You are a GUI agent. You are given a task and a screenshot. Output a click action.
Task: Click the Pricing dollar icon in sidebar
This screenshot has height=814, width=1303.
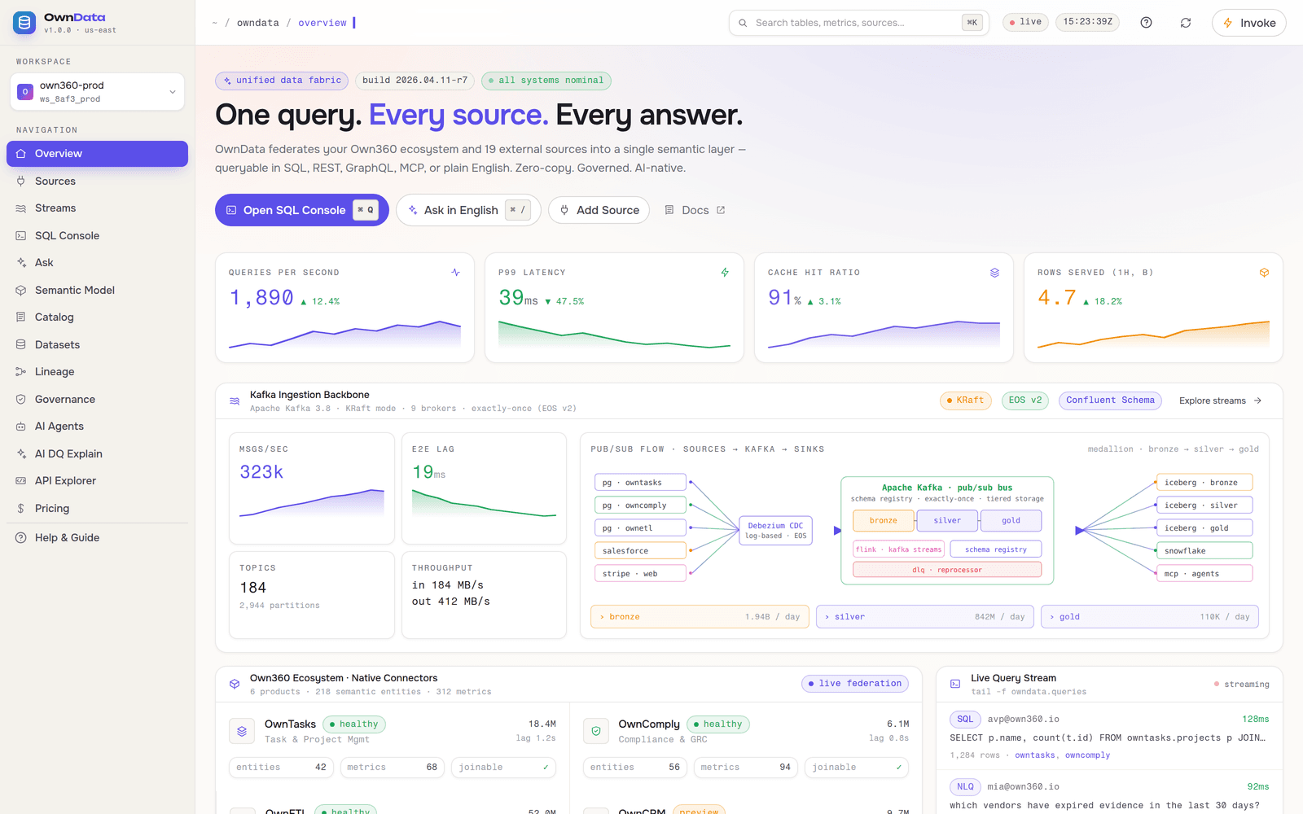pyautogui.click(x=21, y=509)
